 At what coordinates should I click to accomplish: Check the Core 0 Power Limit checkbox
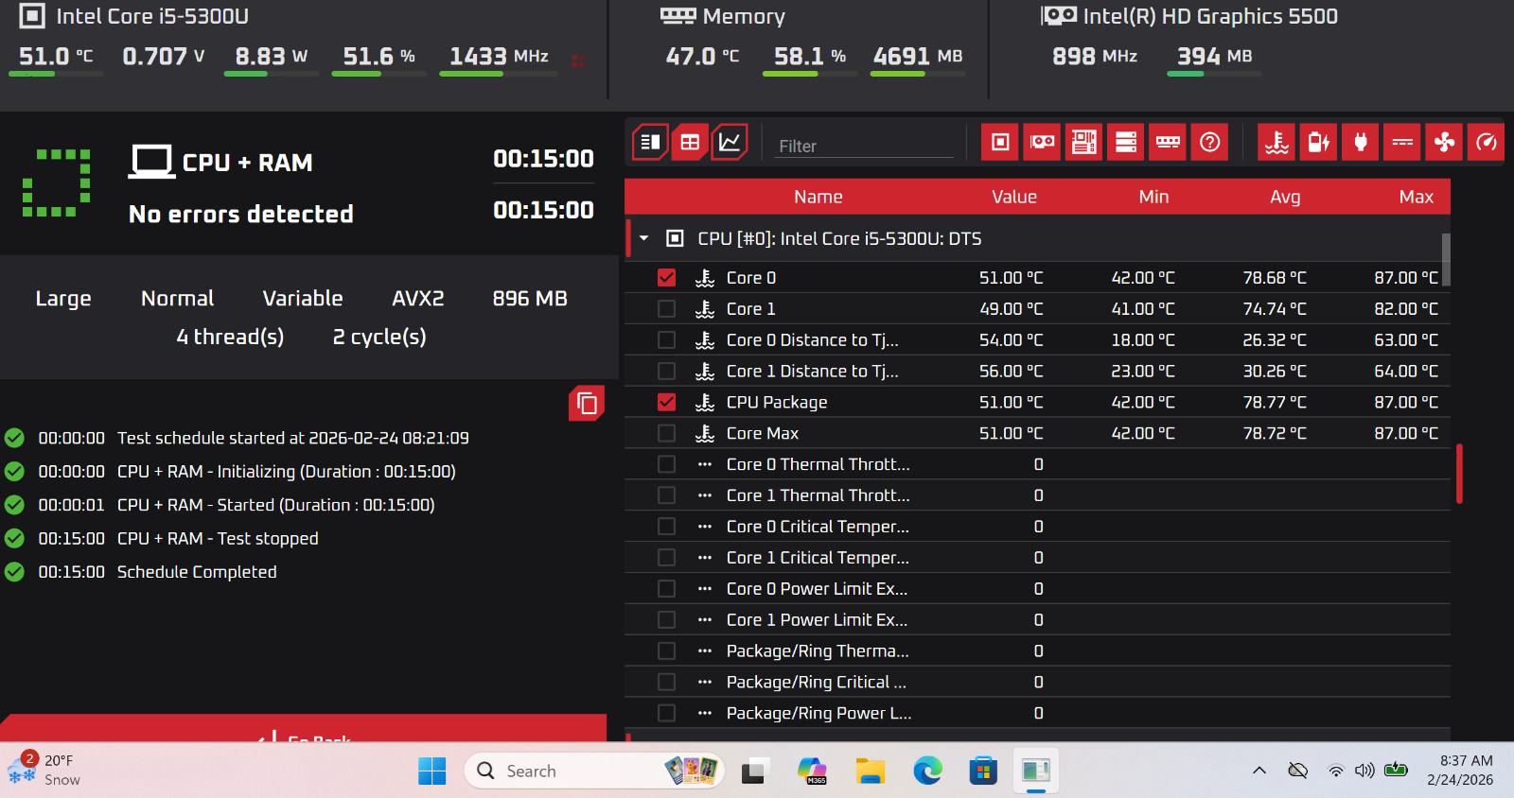tap(667, 589)
